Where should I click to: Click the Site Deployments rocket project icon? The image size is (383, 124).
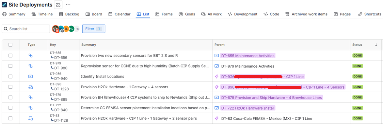(4, 5)
